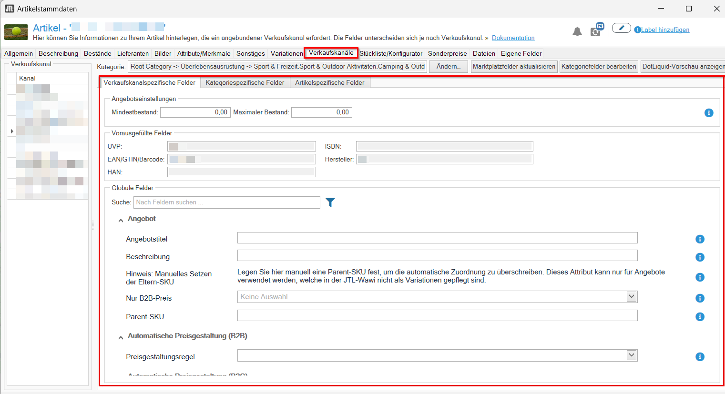Click the Nach Feldern suchen input
Screen dimensions: 725x394
click(x=227, y=202)
